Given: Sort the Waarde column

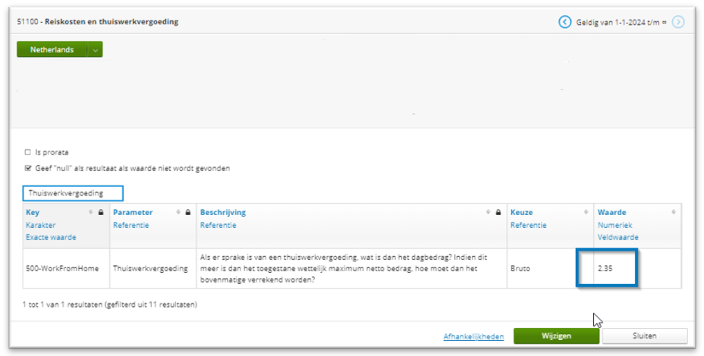Looking at the screenshot, I should point(674,212).
